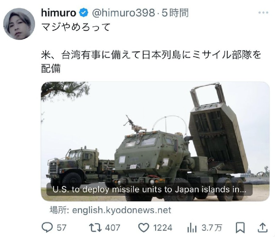Viewport: 275px width, 237px height.
Task: Open the himuro display name
Action: coord(58,13)
